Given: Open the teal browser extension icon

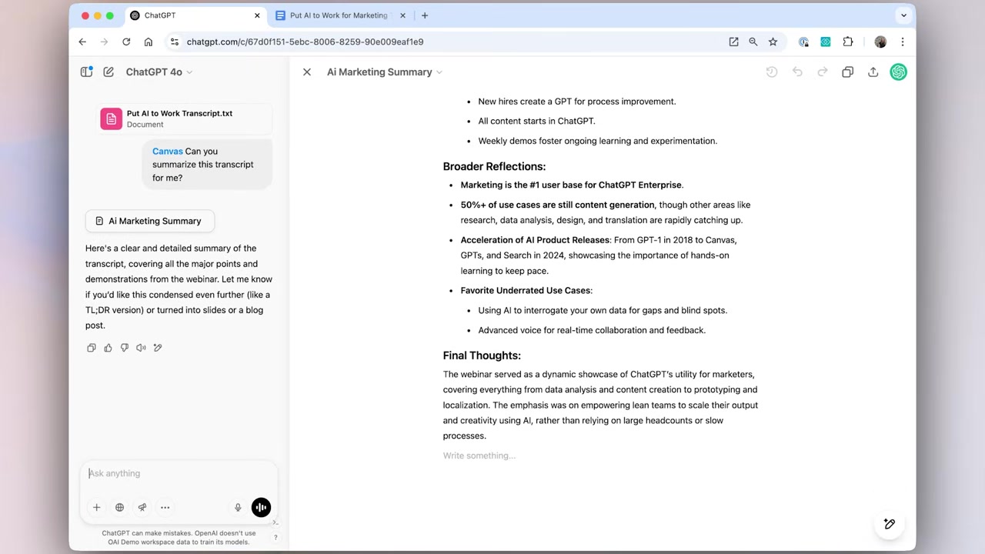Looking at the screenshot, I should click(826, 42).
